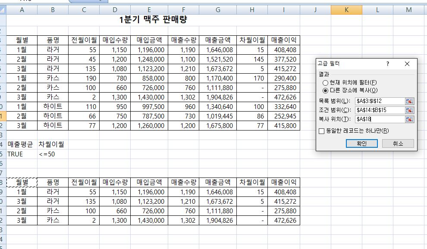Select column F by its header
427x249 pixels.
184,10
